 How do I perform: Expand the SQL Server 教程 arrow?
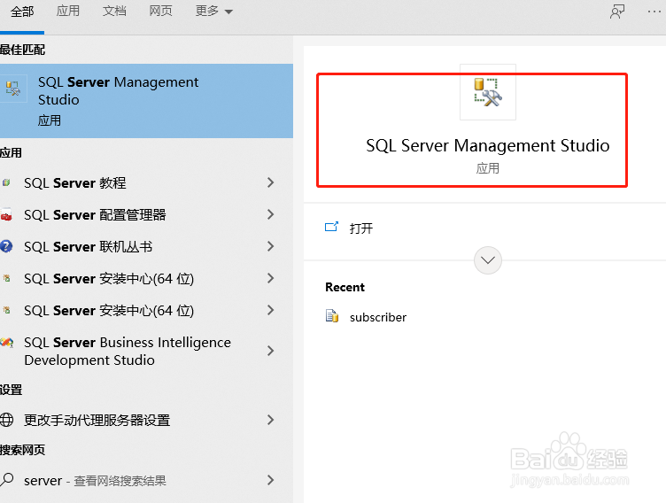271,183
